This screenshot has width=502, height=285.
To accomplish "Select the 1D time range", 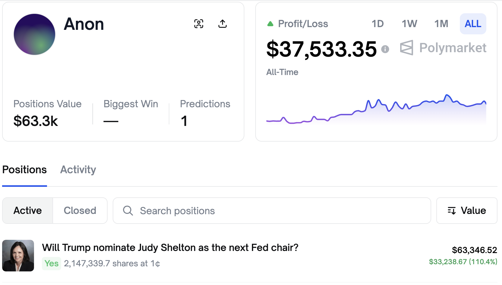I will 378,24.
